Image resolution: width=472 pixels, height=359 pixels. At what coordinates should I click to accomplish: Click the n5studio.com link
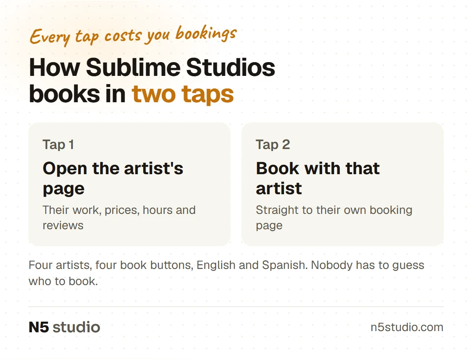click(x=407, y=327)
